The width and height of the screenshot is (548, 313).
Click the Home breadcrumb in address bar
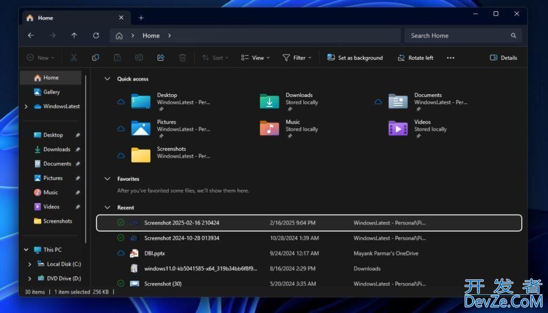coord(151,36)
